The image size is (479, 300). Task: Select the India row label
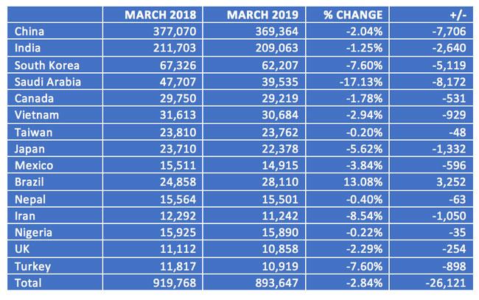click(55, 48)
